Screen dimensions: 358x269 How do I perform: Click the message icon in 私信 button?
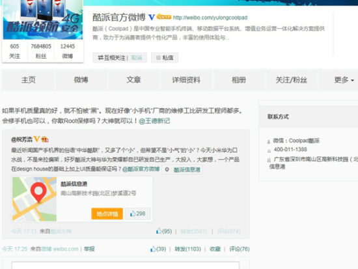tap(158, 58)
